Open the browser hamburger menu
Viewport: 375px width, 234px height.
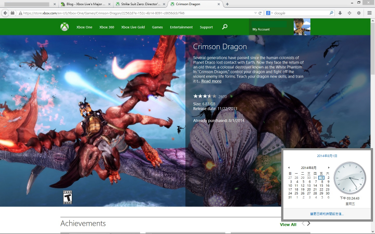(369, 13)
